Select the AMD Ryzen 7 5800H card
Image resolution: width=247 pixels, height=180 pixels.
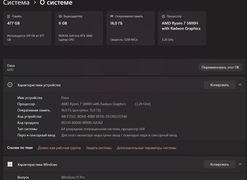[182, 28]
